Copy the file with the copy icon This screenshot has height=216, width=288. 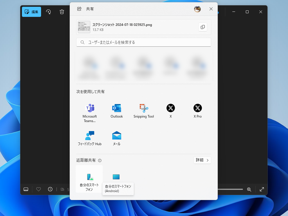203,27
